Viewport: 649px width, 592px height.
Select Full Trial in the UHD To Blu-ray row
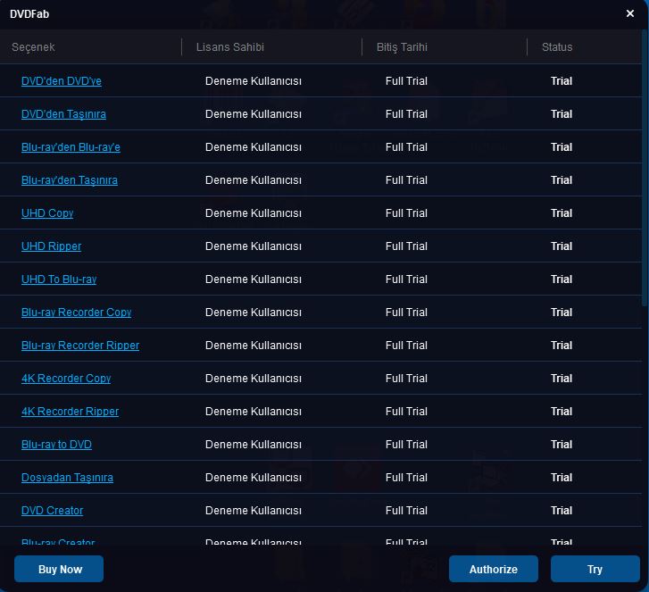[406, 279]
